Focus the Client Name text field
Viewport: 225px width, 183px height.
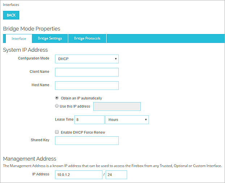[x=87, y=72]
